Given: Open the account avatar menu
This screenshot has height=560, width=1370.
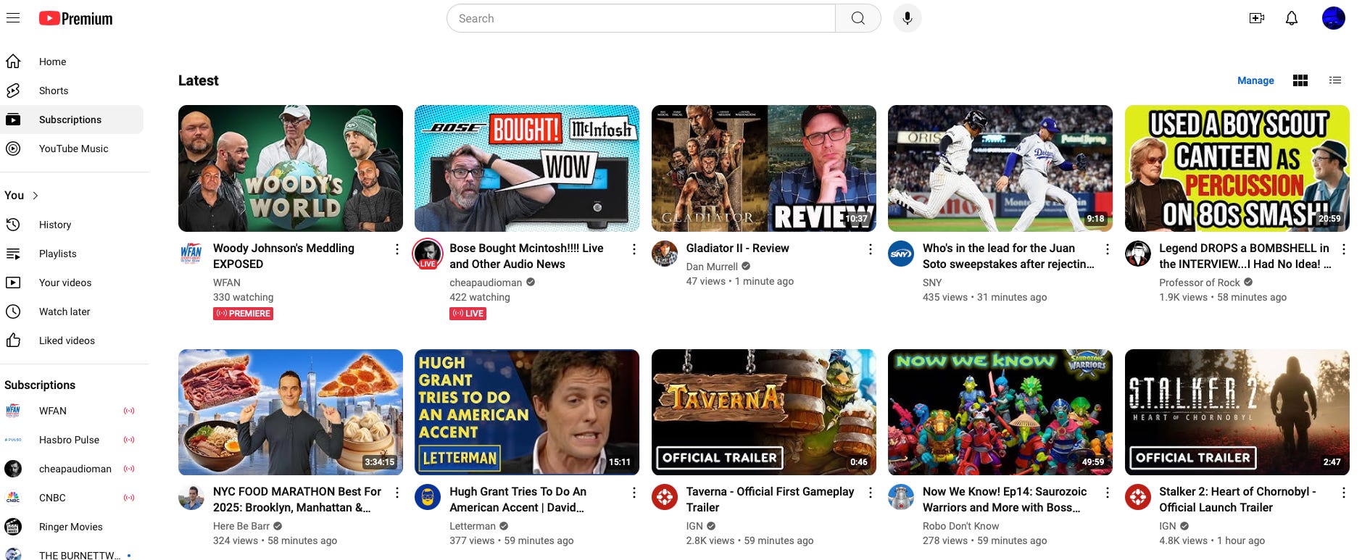Looking at the screenshot, I should (1334, 18).
